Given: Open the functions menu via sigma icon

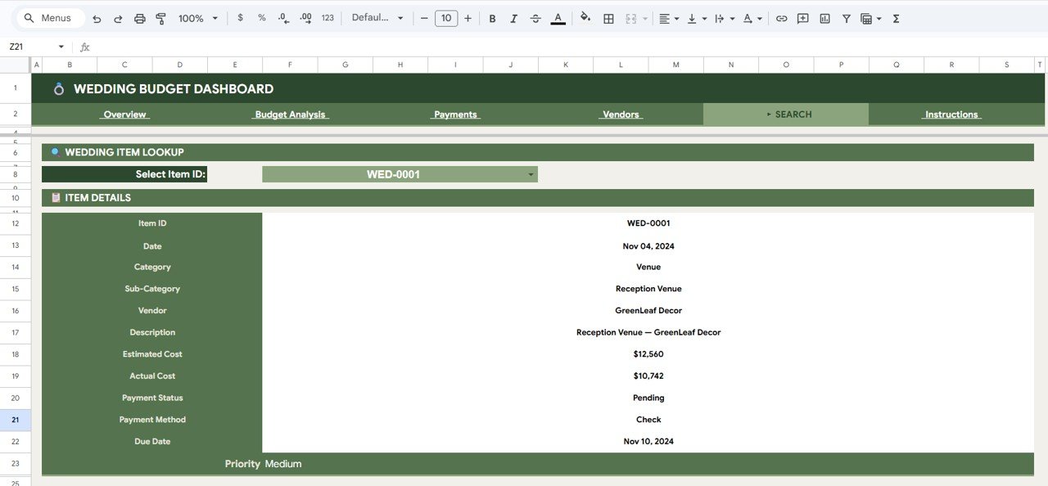Looking at the screenshot, I should click(896, 18).
